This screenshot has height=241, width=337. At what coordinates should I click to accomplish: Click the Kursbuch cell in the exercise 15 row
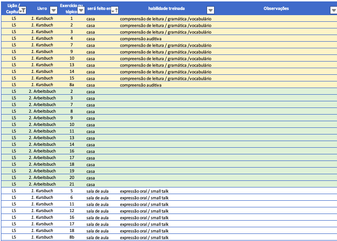42,78
